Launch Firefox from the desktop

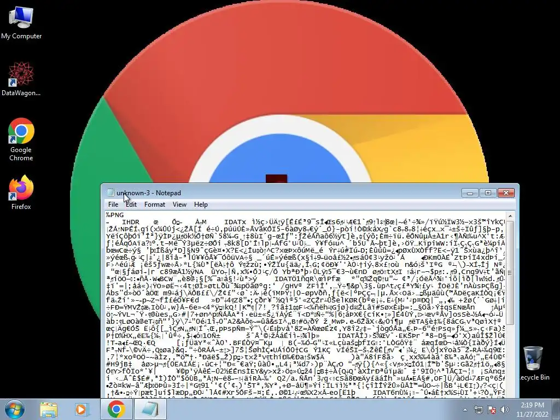(x=21, y=192)
